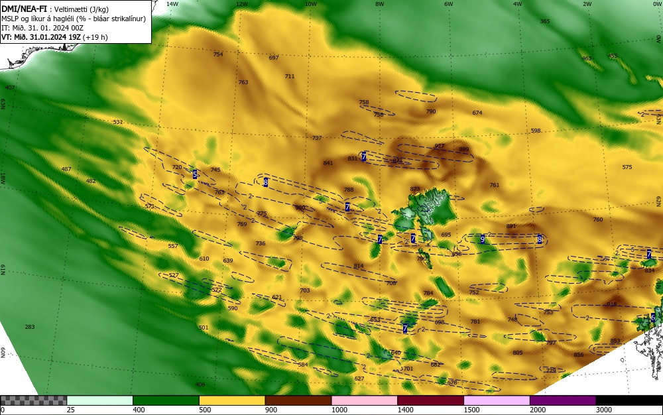
Task: Click the 697 value on the map
Action: 274,58
